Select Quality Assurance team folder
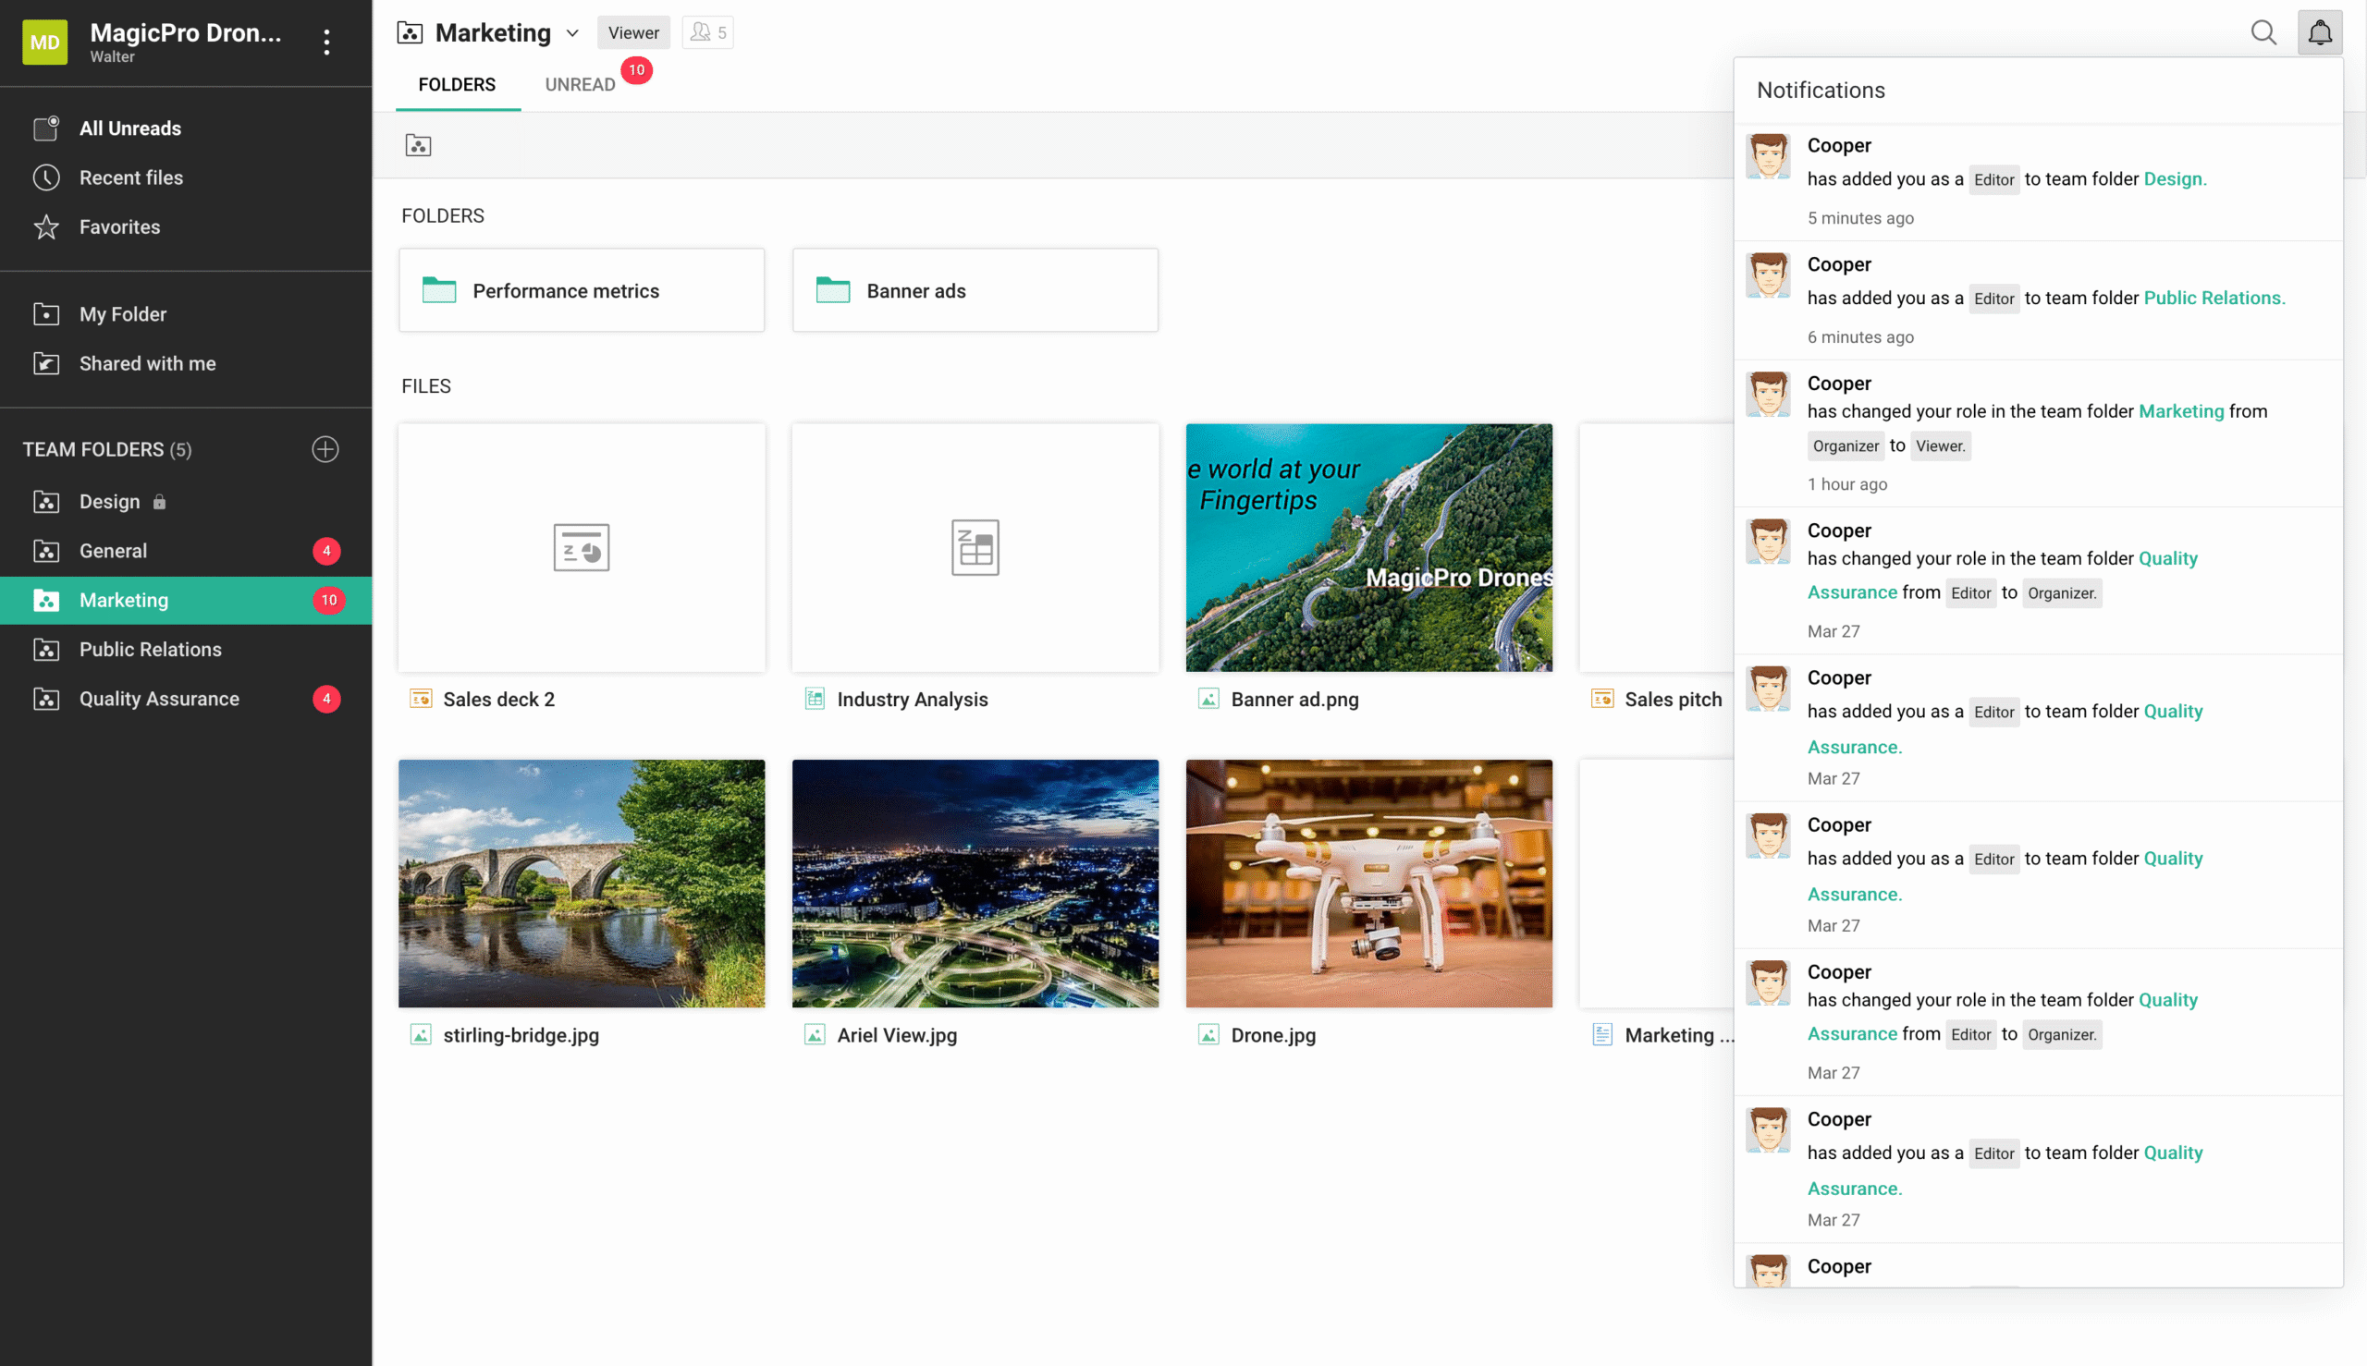 (159, 699)
